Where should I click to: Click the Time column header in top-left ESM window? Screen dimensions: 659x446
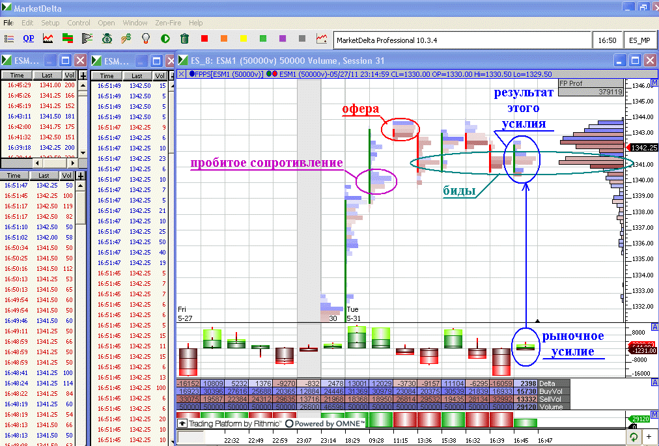tap(17, 76)
